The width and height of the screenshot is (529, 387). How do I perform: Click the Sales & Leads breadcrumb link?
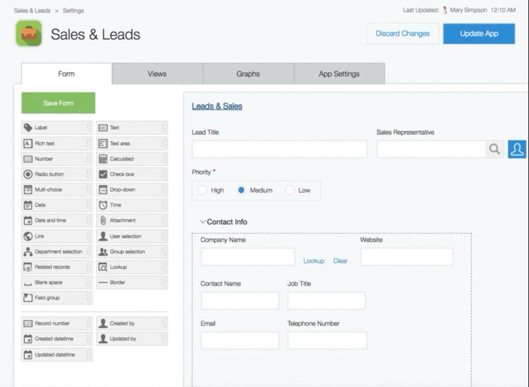pyautogui.click(x=32, y=11)
